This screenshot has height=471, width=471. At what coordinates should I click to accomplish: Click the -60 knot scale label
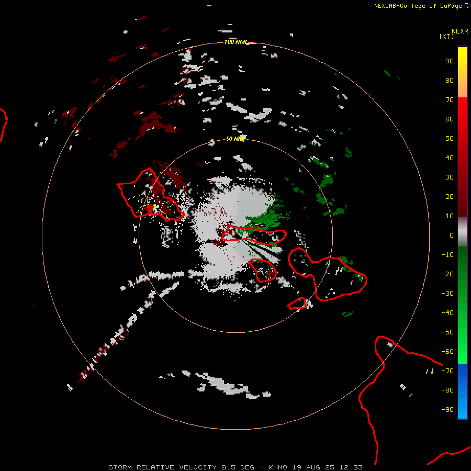(447, 352)
